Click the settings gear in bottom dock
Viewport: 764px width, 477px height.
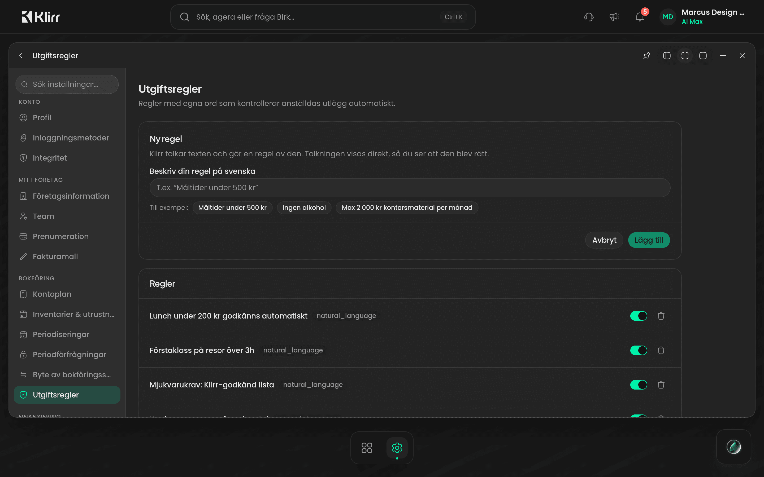click(x=397, y=448)
